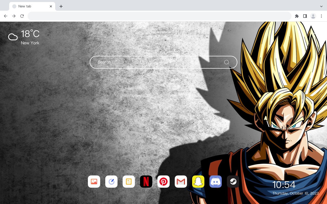Image resolution: width=327 pixels, height=204 pixels.
Task: Open the photo gallery shortcut icon
Action: (x=94, y=182)
